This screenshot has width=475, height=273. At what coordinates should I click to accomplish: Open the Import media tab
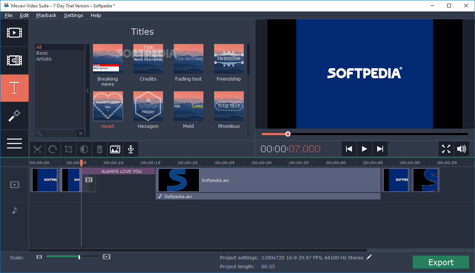(x=14, y=33)
